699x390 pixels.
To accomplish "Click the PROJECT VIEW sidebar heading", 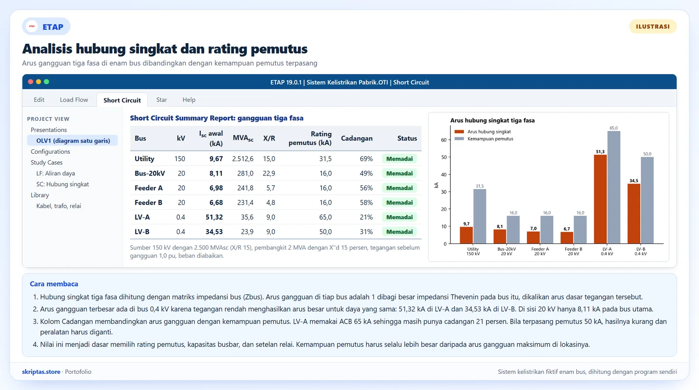I will pos(48,119).
